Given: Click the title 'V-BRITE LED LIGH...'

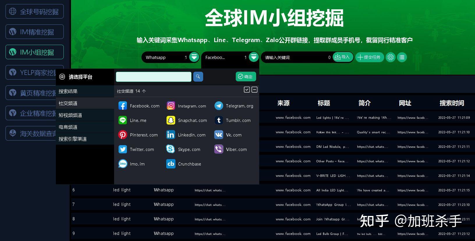Looking at the screenshot, I should [333, 176].
